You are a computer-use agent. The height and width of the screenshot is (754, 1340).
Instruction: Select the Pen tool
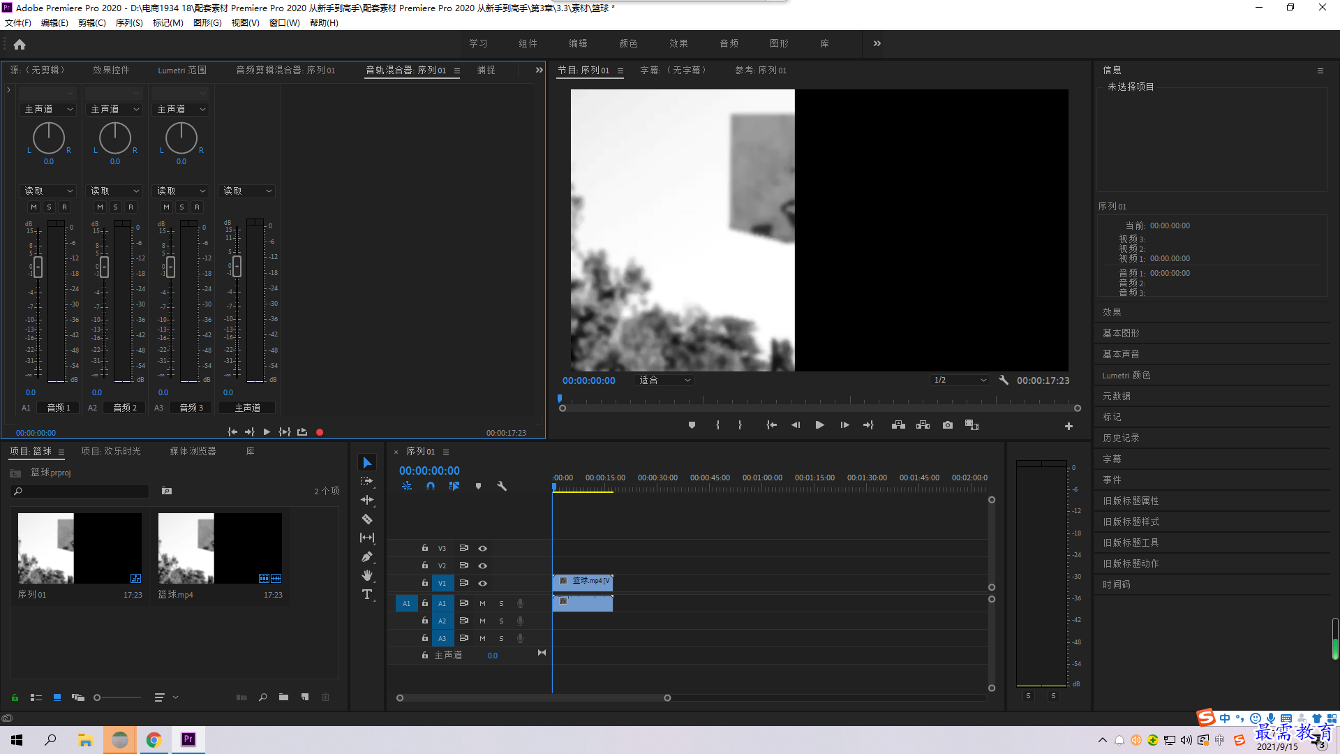pos(367,556)
